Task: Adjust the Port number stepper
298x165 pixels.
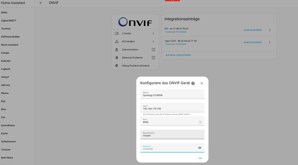Action: click(x=200, y=122)
